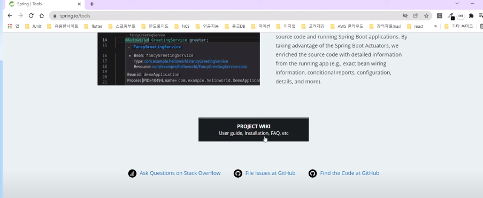Go forward to the next page
Screen dimensions: 483x198
coord(20,15)
